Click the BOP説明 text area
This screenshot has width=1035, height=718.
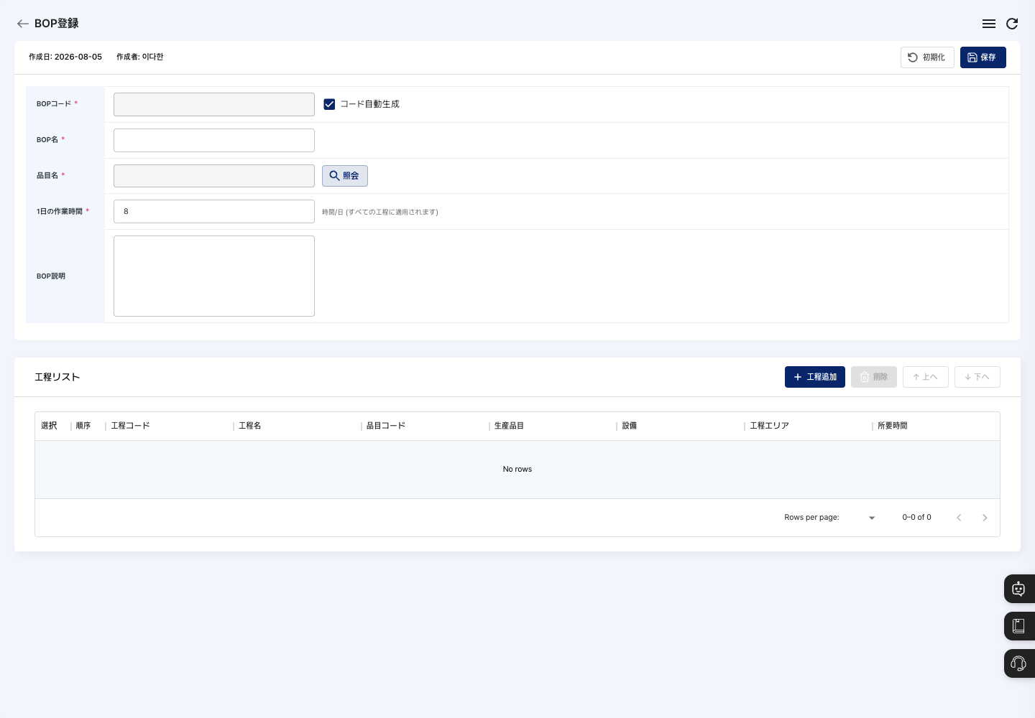214,276
